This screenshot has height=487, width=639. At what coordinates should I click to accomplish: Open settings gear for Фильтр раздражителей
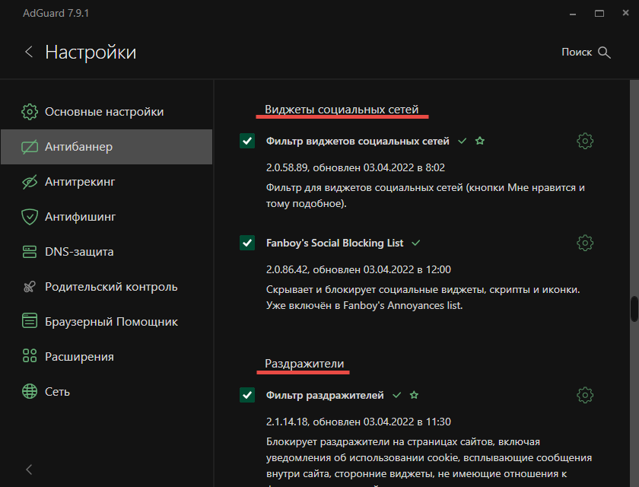pos(585,395)
